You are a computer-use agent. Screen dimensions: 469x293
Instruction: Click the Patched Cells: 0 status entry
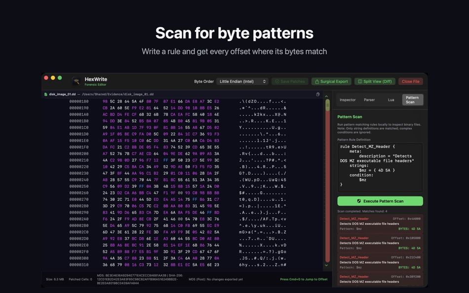[x=80, y=279]
